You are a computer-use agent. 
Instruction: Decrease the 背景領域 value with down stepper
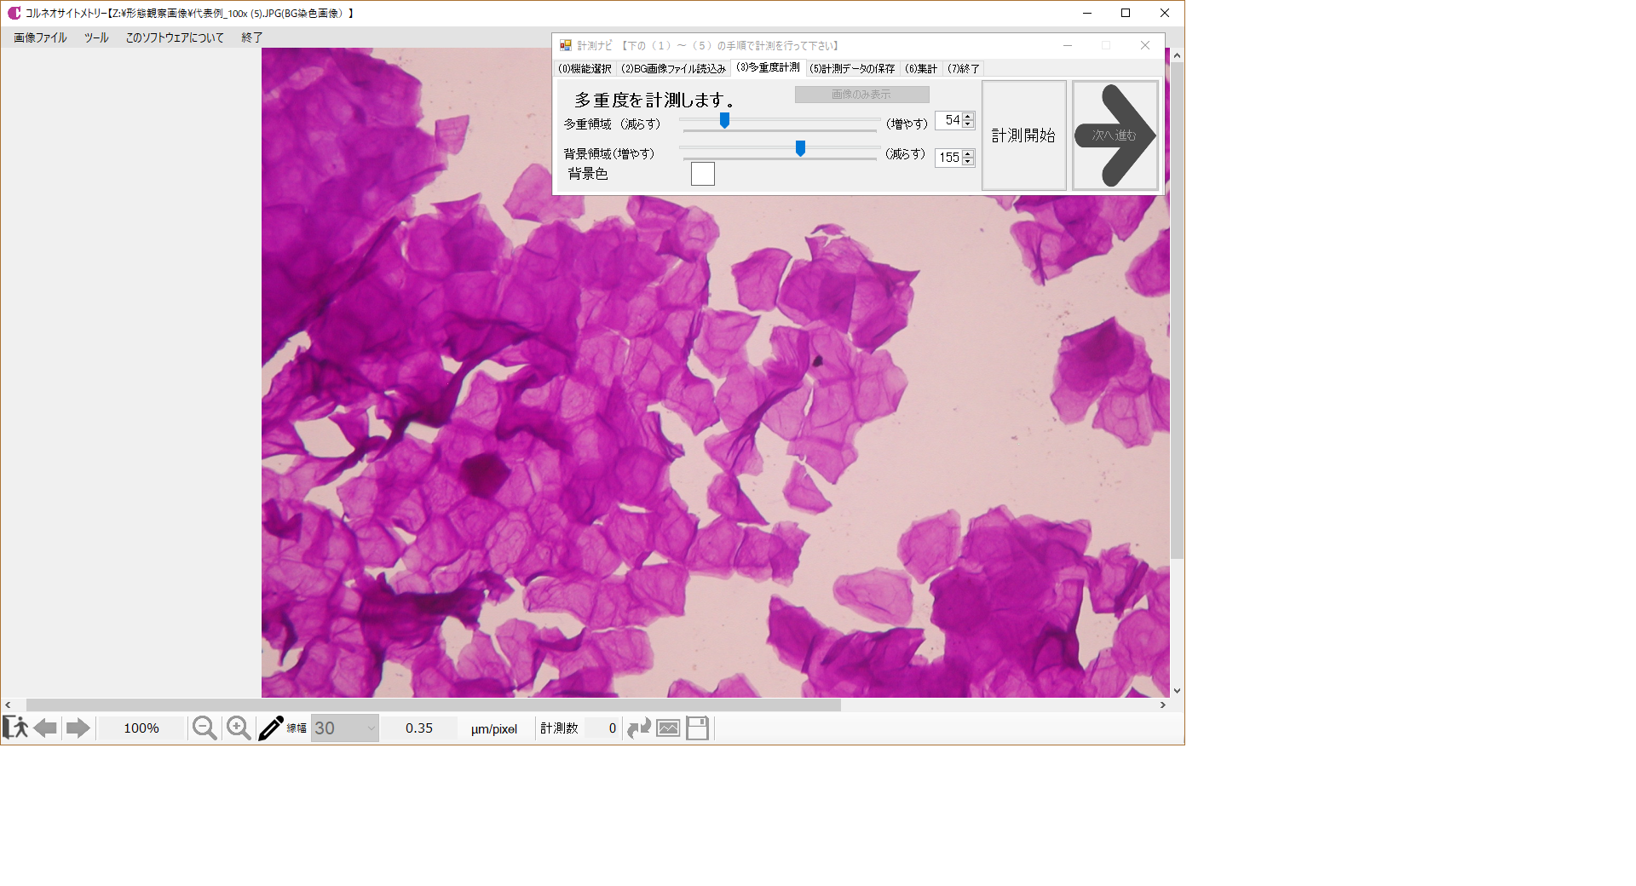[968, 162]
